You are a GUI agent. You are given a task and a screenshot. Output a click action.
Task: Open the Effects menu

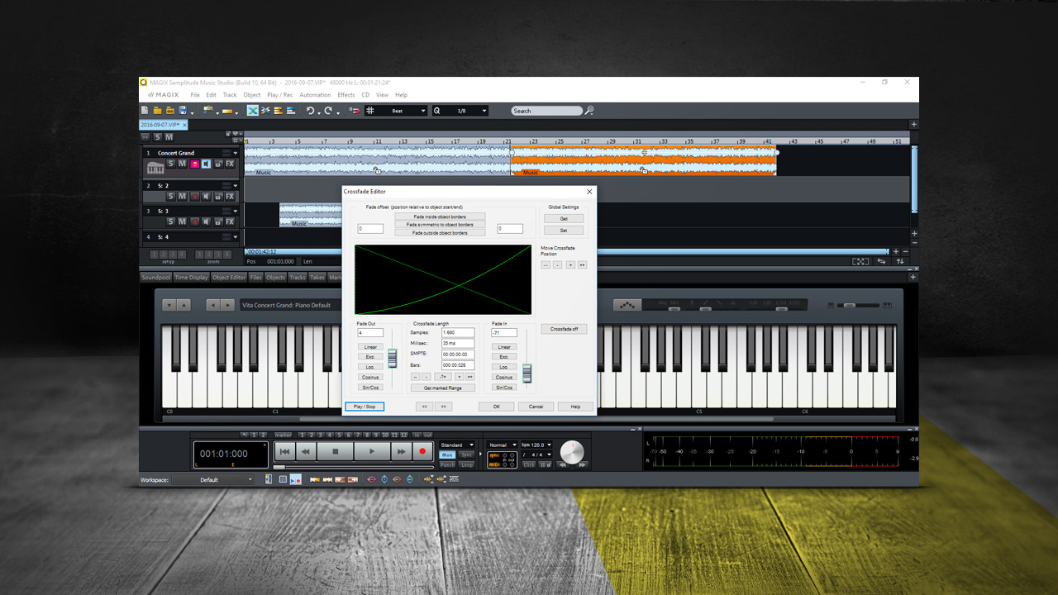pos(346,95)
